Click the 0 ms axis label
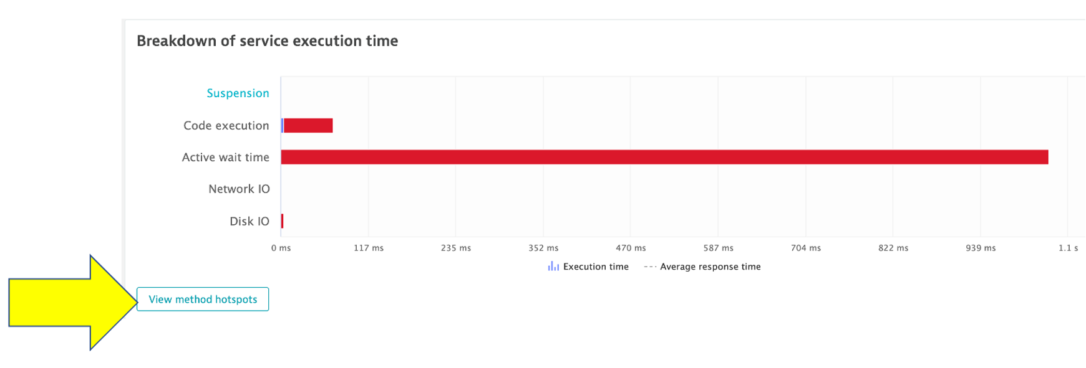The height and width of the screenshot is (368, 1086). click(281, 248)
